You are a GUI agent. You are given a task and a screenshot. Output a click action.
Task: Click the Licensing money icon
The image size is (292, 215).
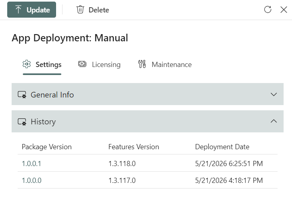[82, 64]
